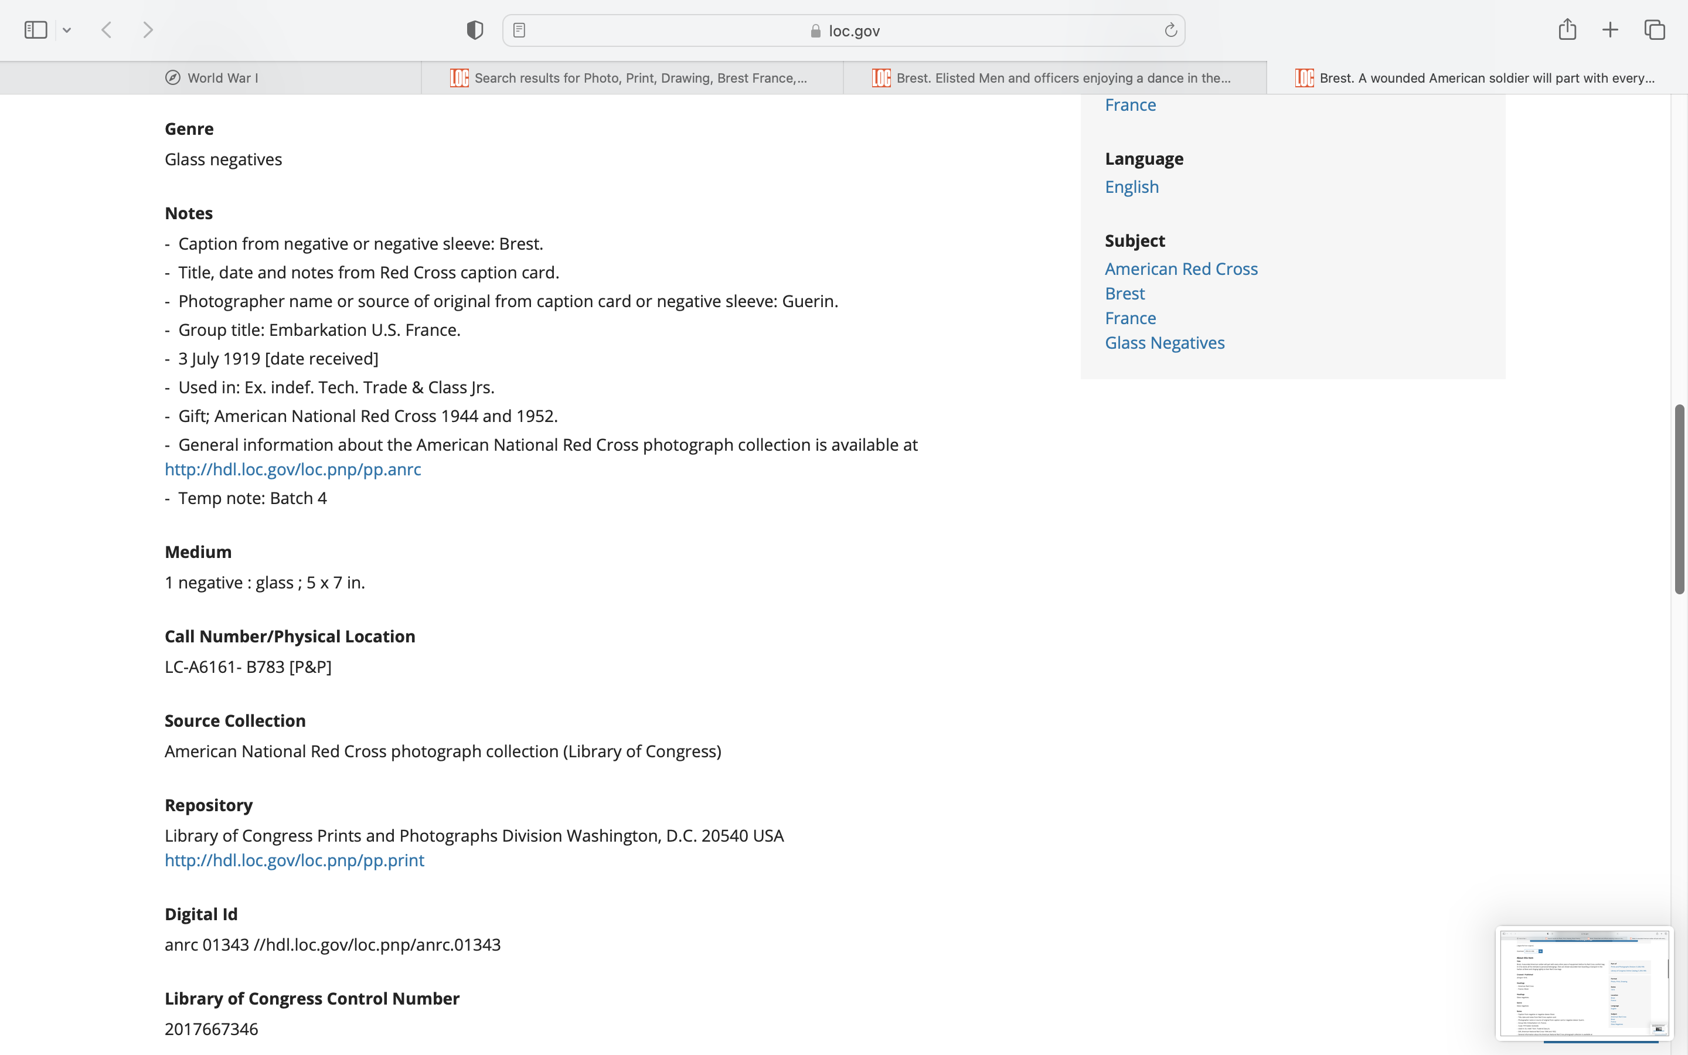The width and height of the screenshot is (1688, 1055).
Task: Open the hdl.loc.gov pp.anrc link
Action: [x=293, y=469]
